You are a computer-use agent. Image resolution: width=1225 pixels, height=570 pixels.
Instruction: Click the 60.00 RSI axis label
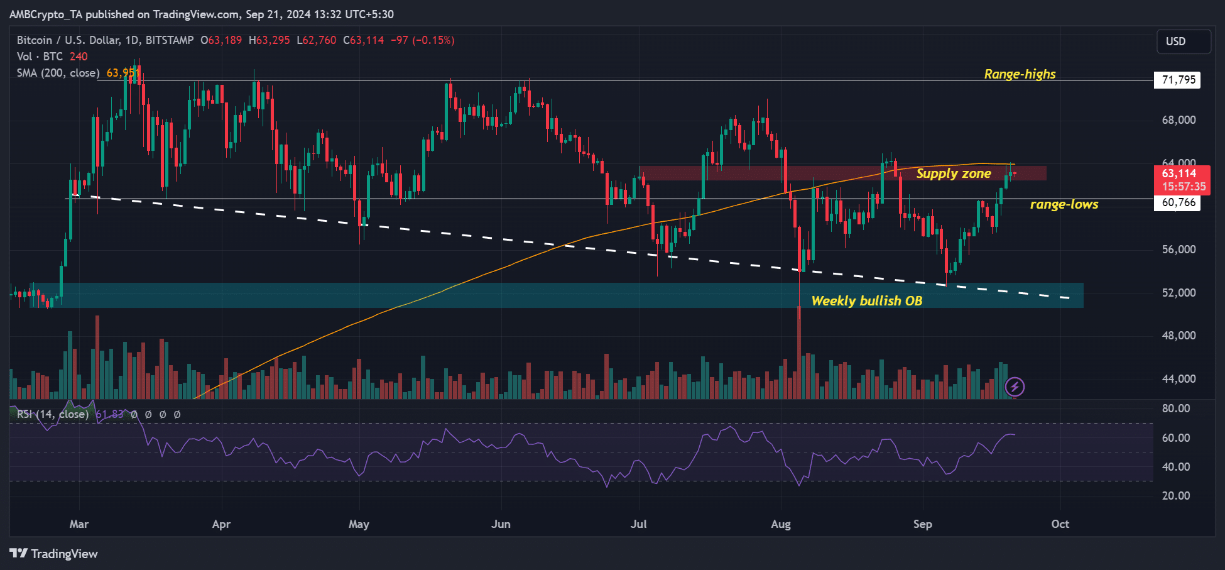[1176, 438]
